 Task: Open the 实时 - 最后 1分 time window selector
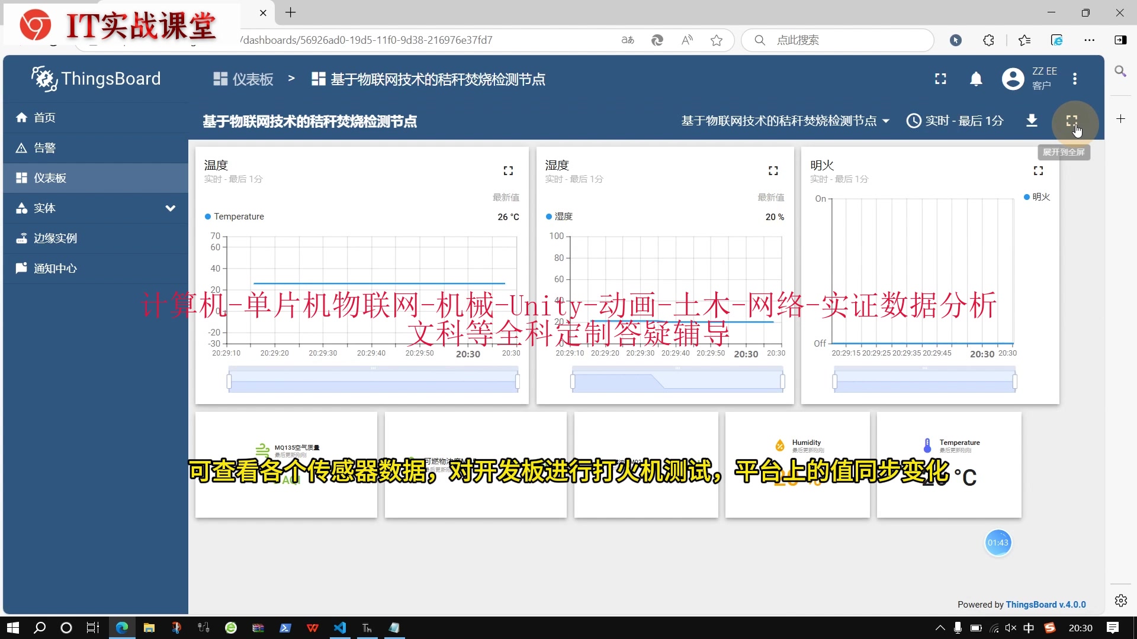click(955, 121)
